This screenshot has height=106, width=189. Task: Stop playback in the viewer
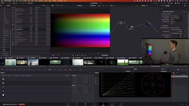77,55
